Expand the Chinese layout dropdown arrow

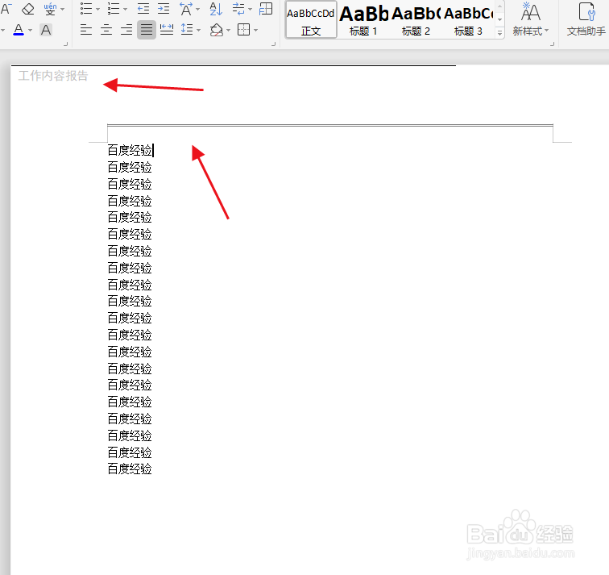[198, 9]
